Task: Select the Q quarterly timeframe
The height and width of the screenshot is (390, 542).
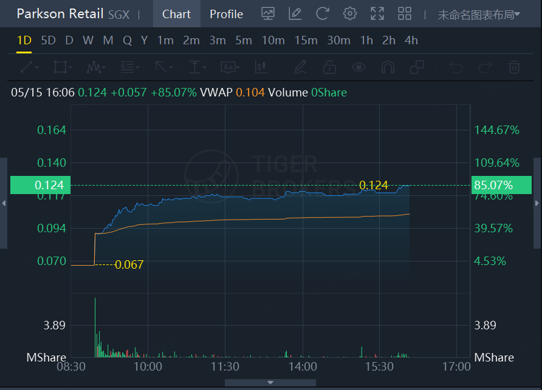Action: 127,41
